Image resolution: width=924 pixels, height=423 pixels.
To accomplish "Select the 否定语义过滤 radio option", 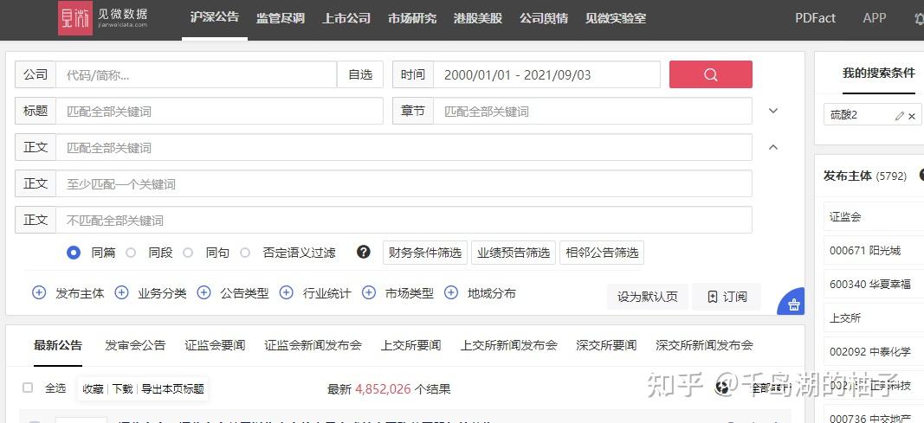I will pos(245,253).
